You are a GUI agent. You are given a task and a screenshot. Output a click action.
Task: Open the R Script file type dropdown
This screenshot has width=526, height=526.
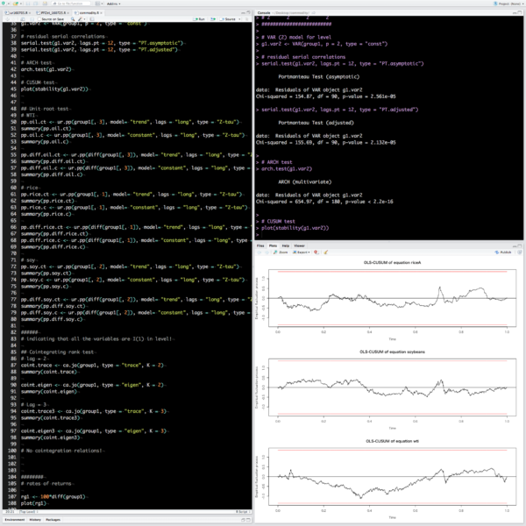pyautogui.click(x=243, y=512)
